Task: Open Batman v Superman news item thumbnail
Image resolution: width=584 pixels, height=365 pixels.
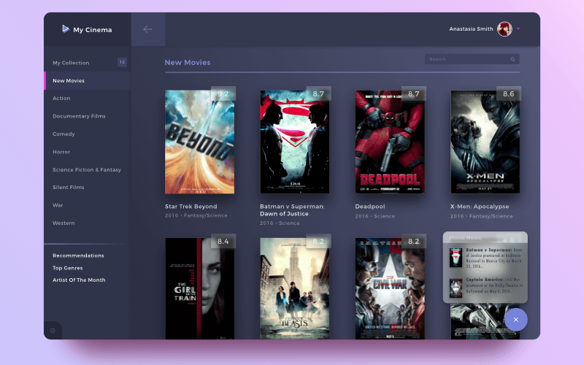Action: coord(456,258)
